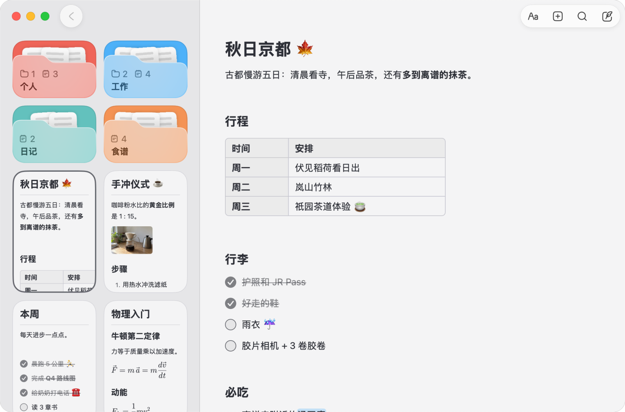This screenshot has height=412, width=625.
Task: Click the 行李 heading
Action: click(236, 259)
